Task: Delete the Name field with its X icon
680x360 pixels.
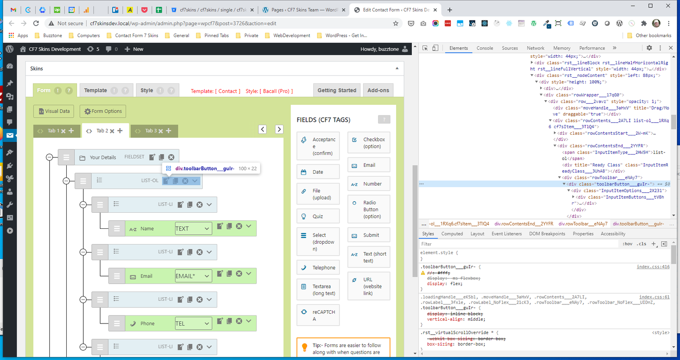Action: [x=239, y=226]
